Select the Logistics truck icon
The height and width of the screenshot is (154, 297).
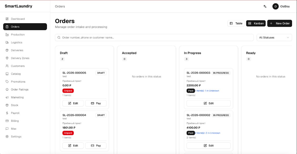[x=7, y=42]
